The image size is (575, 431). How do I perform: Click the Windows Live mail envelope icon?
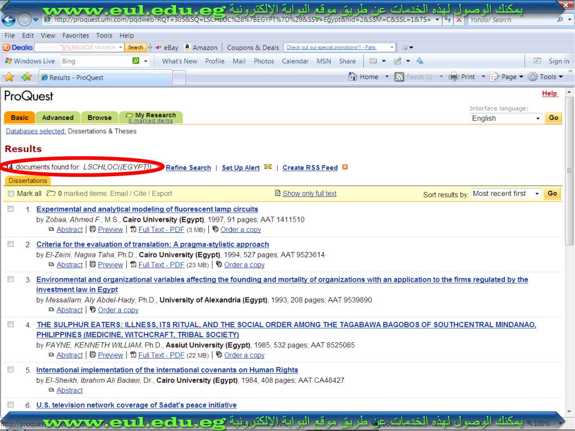coord(373,61)
